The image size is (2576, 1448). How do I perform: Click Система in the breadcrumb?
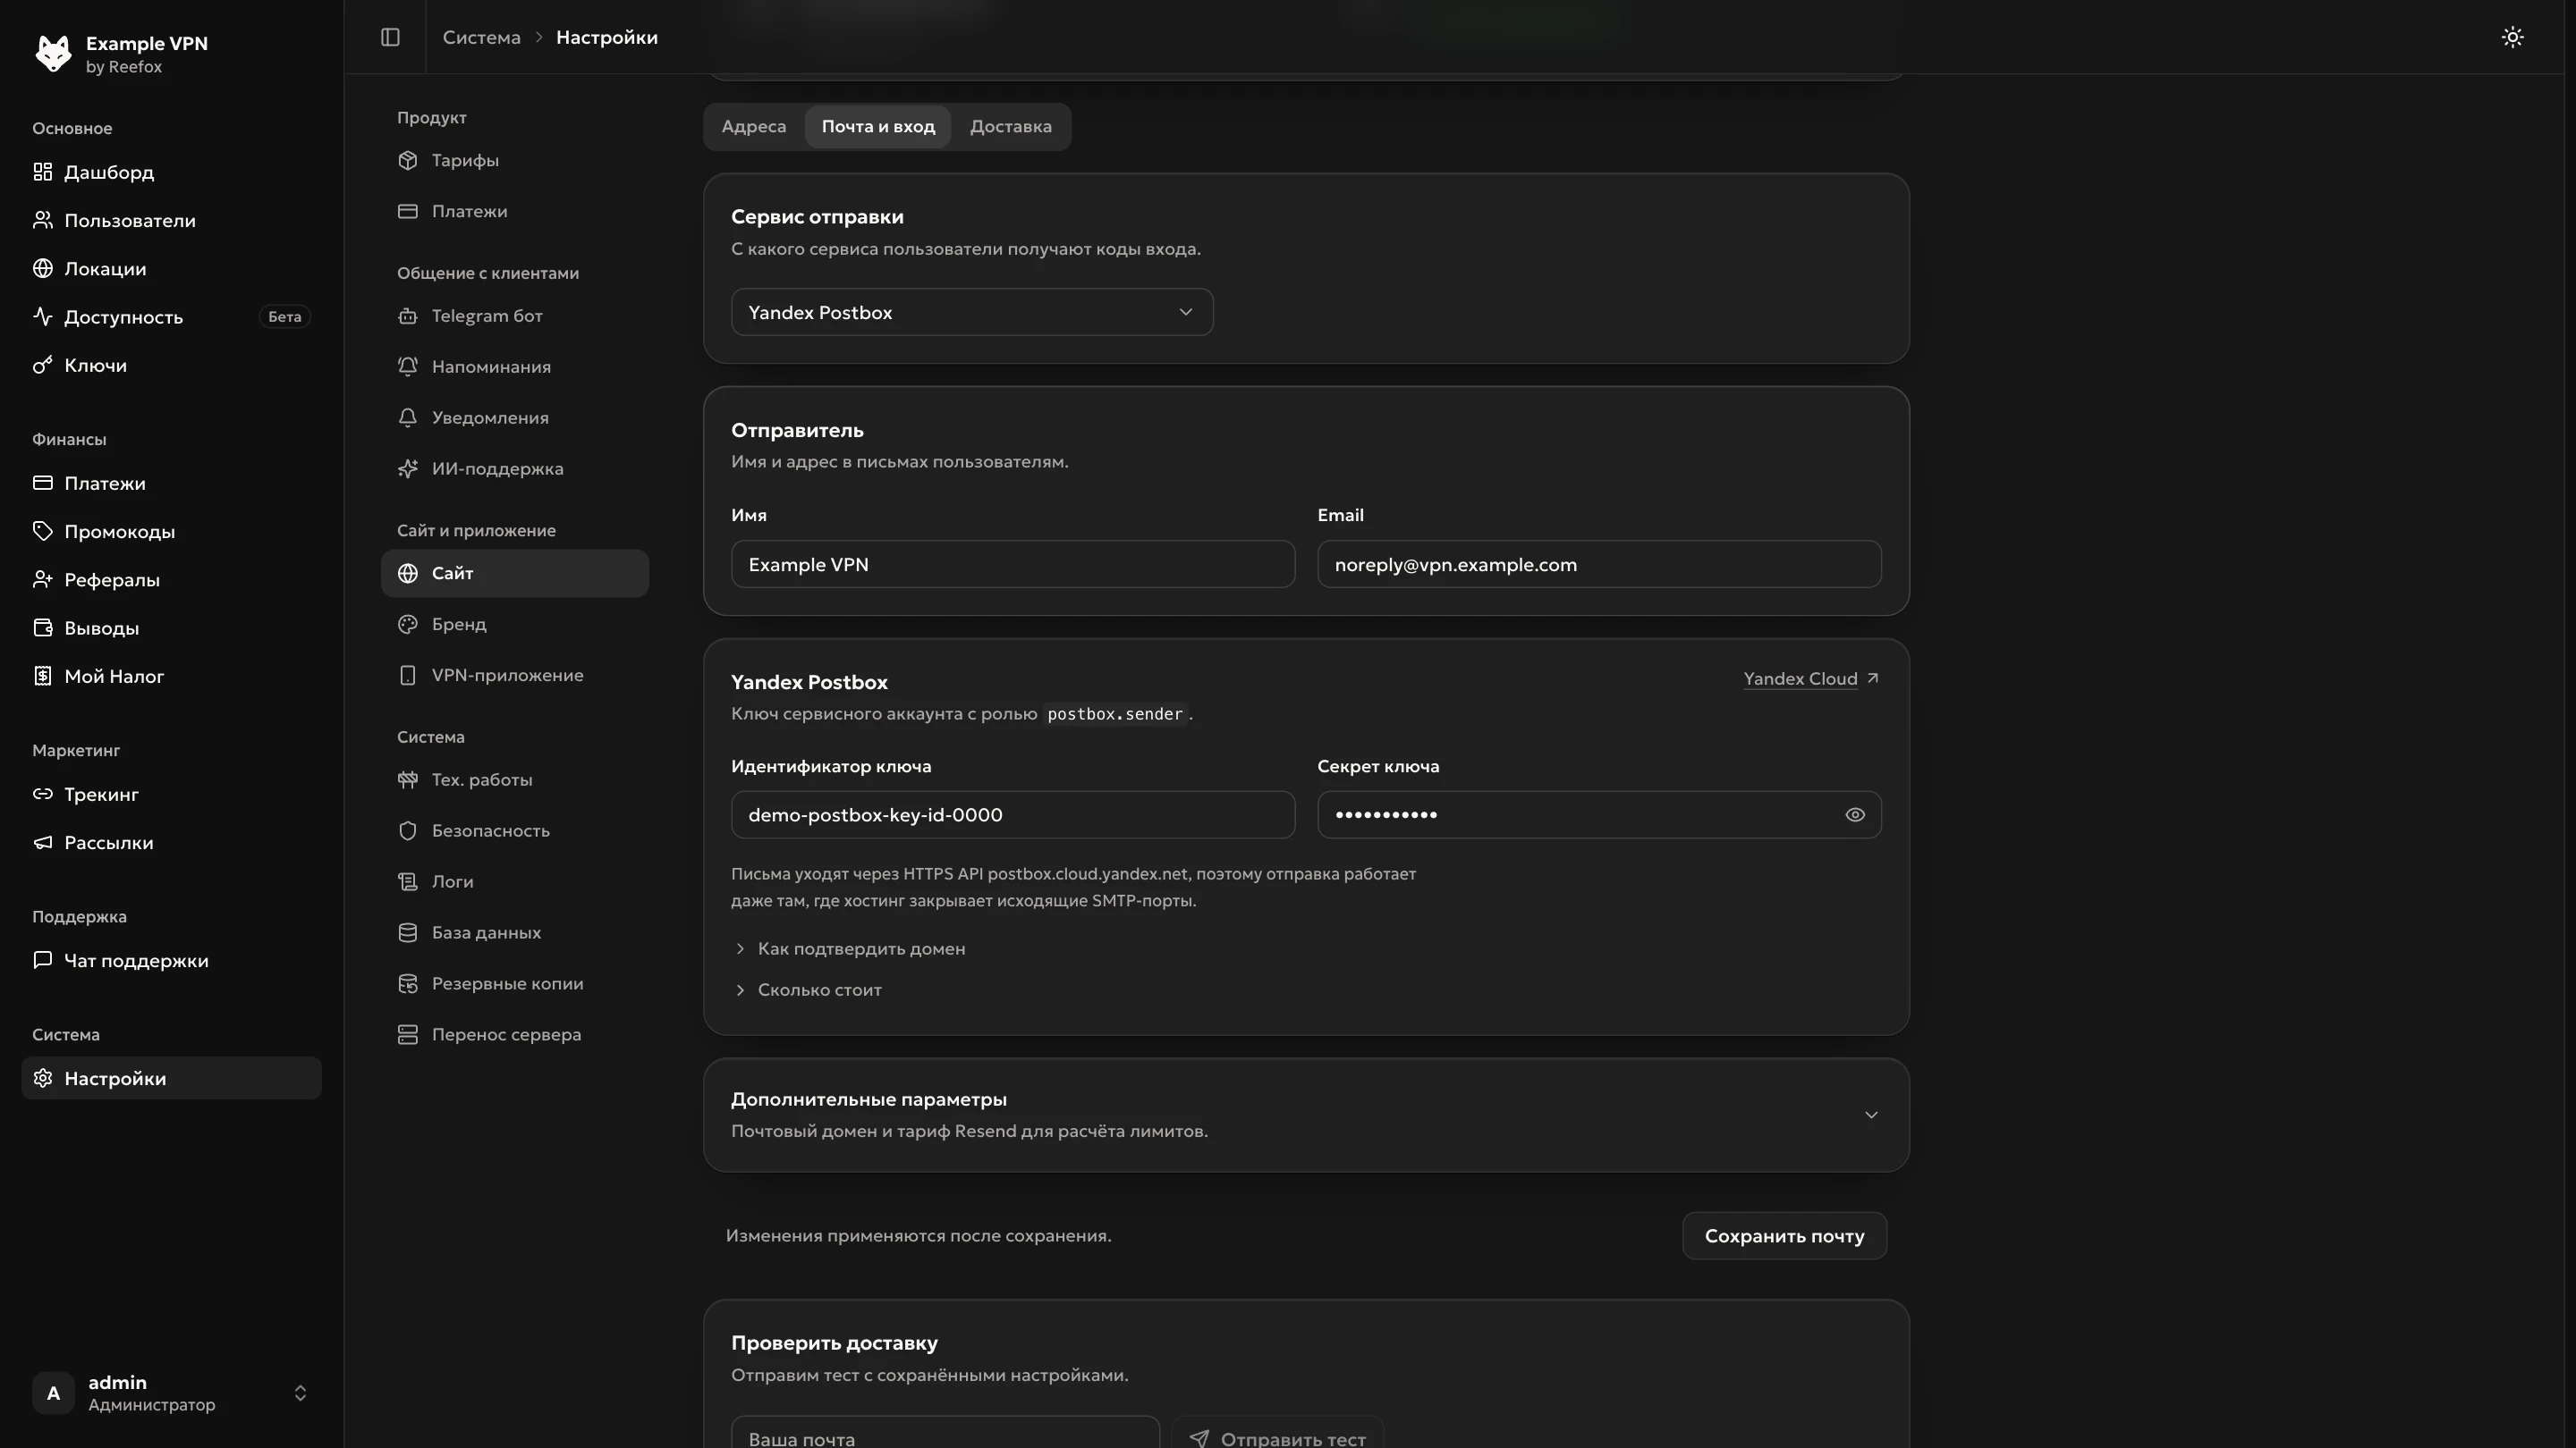point(482,37)
